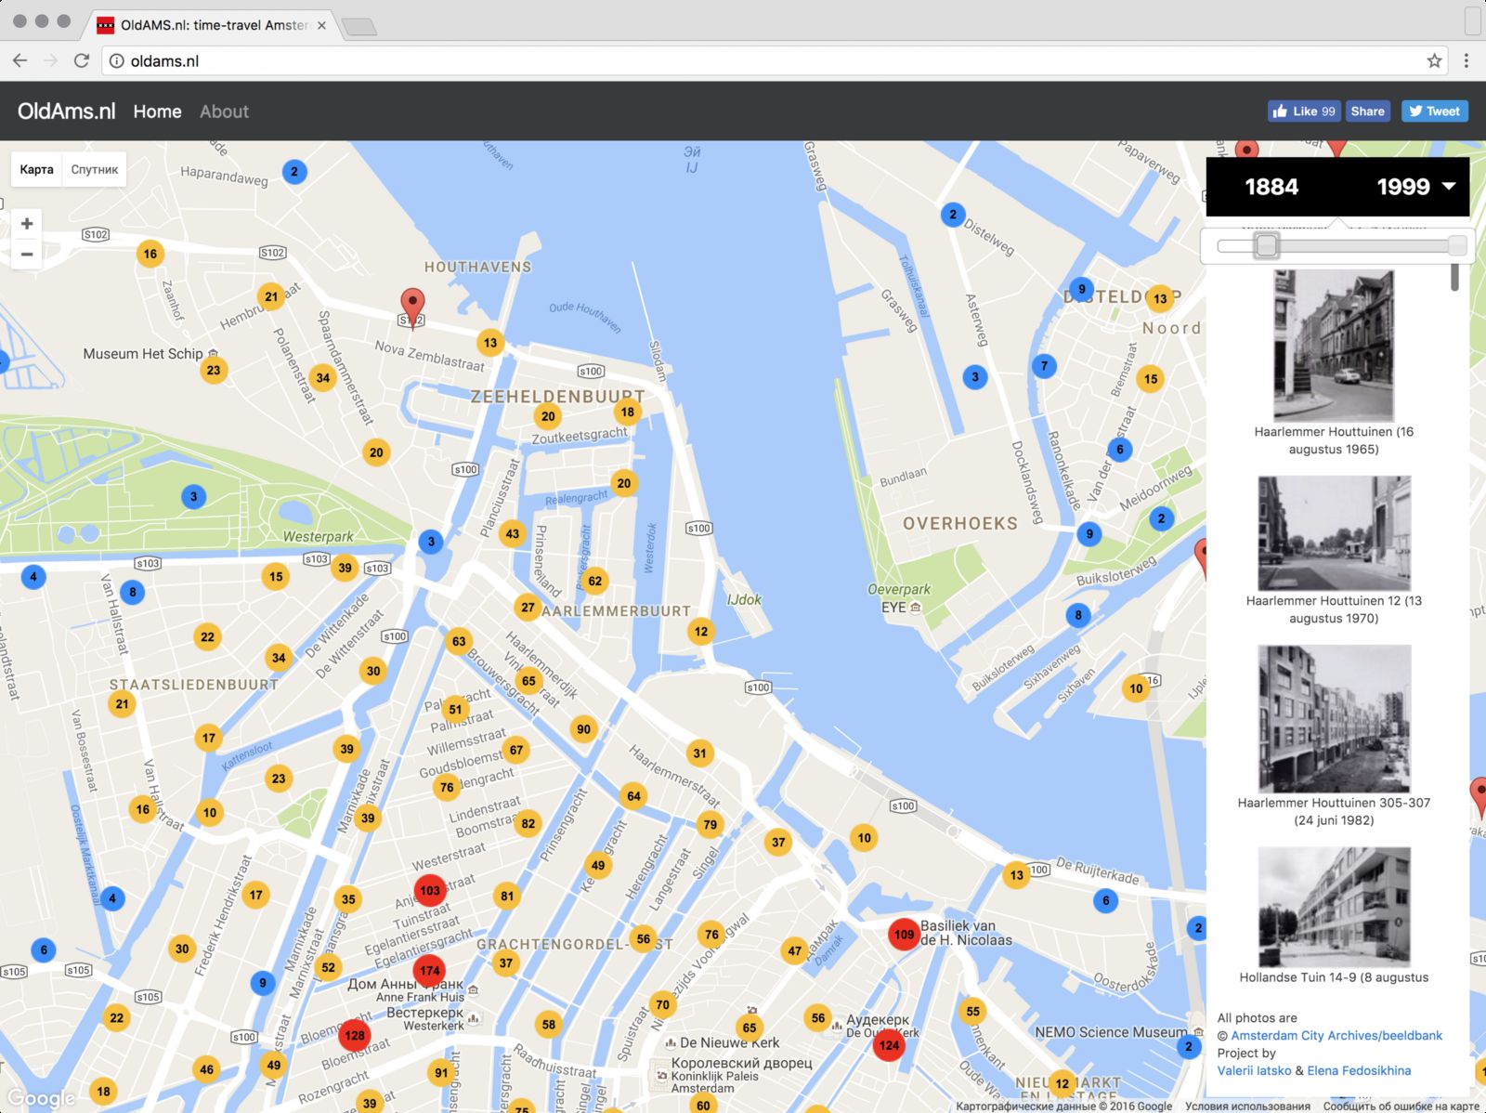Click orange cluster 31 on Haarlemmerstraat

click(700, 753)
